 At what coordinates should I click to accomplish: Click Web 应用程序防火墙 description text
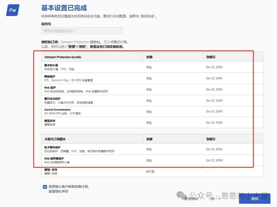[57, 162]
